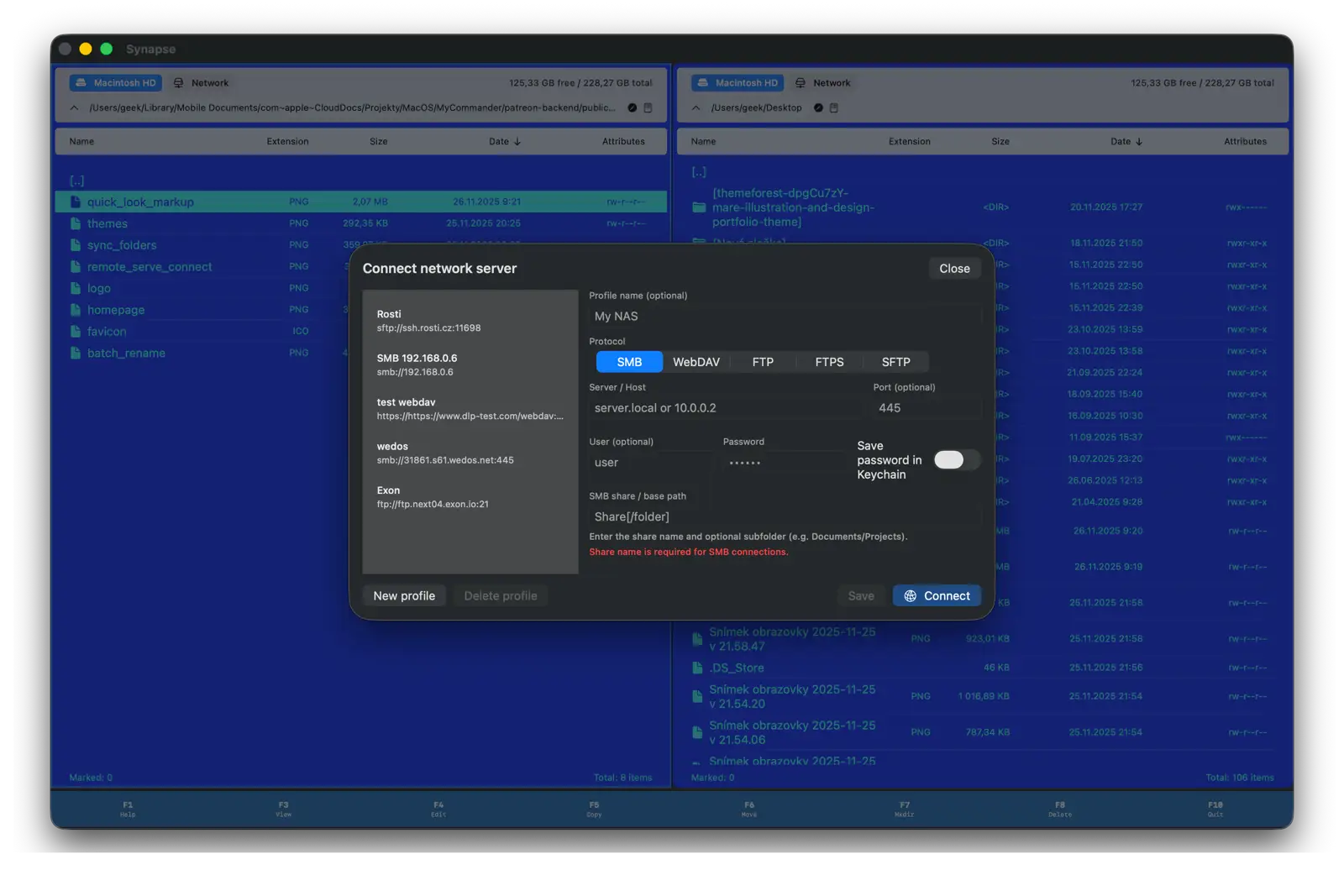
Task: Click the folder icon of the themeforest directory
Action: click(698, 207)
